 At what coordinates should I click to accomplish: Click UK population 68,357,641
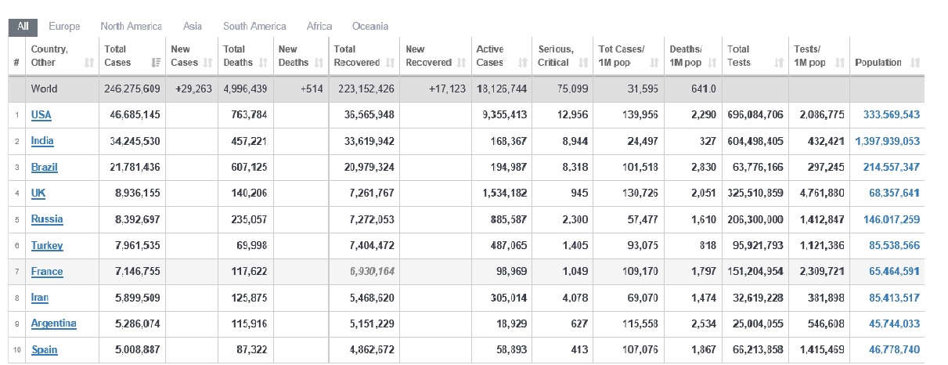(x=895, y=193)
